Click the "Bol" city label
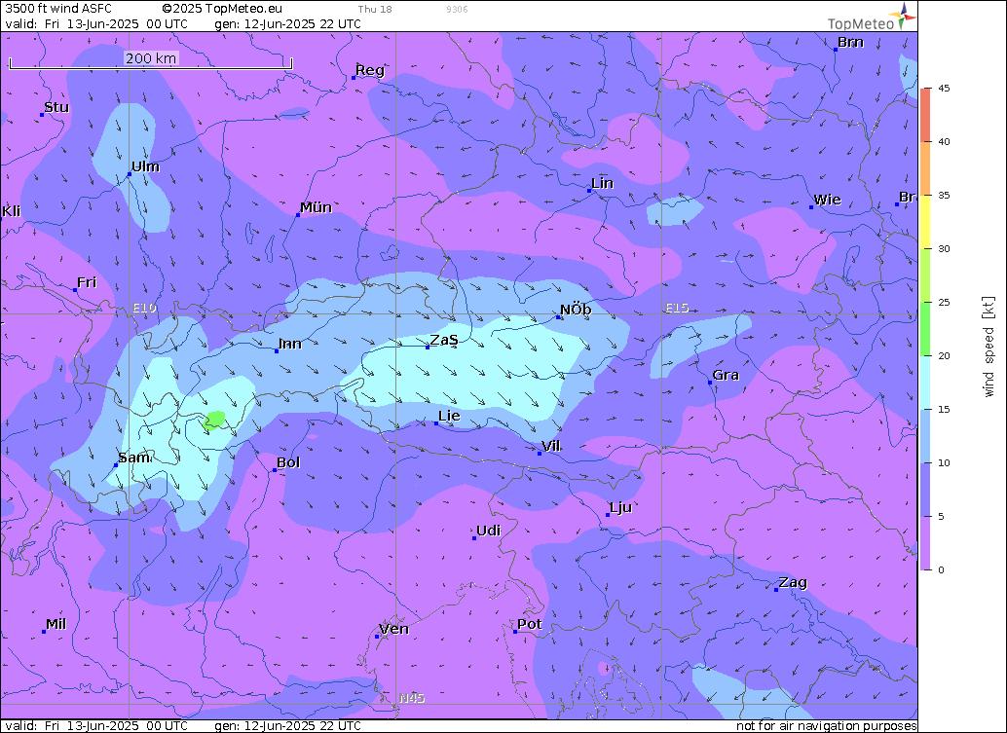The width and height of the screenshot is (1007, 733). (x=288, y=462)
